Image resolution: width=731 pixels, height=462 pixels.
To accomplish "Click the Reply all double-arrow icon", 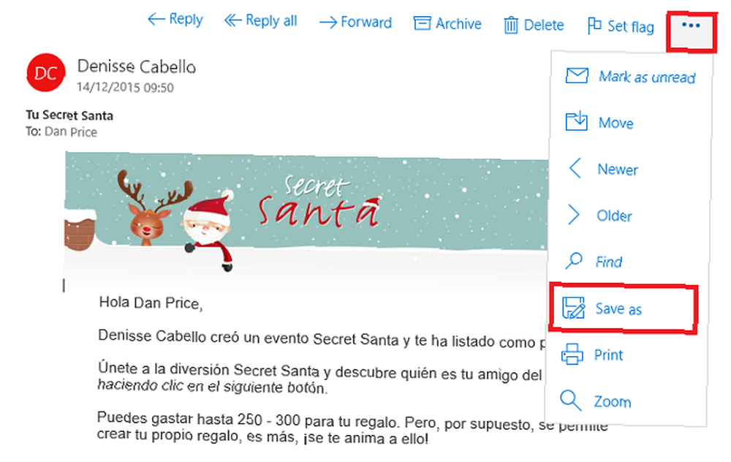I will (232, 20).
